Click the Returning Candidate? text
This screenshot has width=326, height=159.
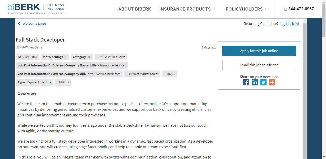coord(261,24)
